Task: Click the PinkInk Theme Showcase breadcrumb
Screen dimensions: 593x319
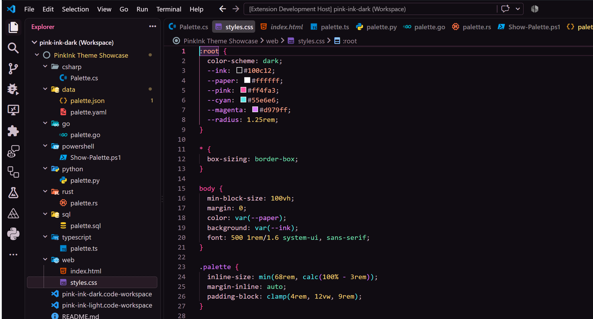Action: click(220, 41)
